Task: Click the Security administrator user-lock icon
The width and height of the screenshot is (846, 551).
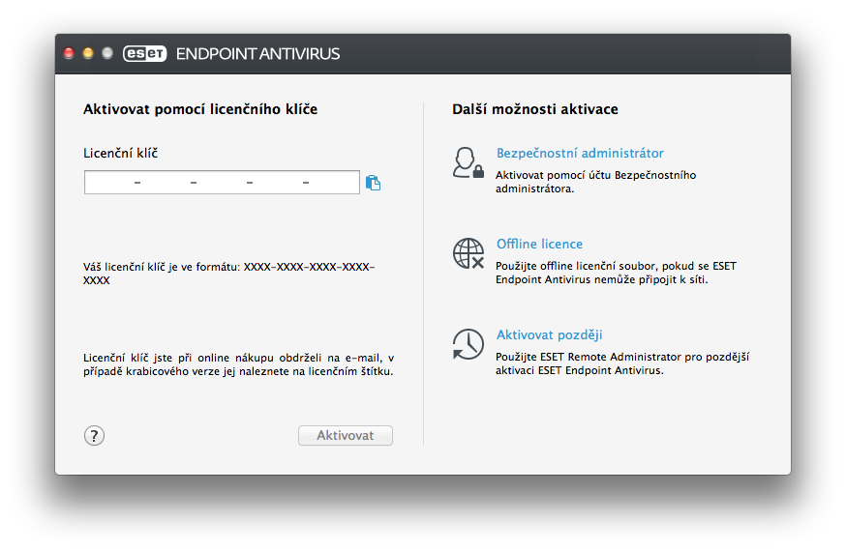Action: click(x=468, y=162)
